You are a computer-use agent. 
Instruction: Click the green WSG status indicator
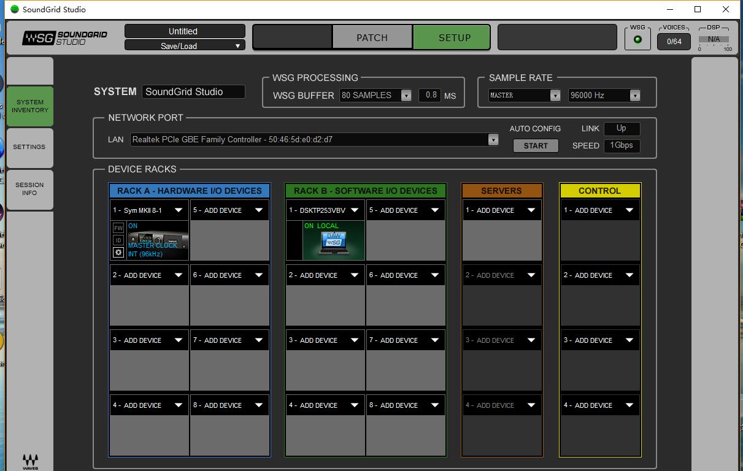click(x=637, y=40)
